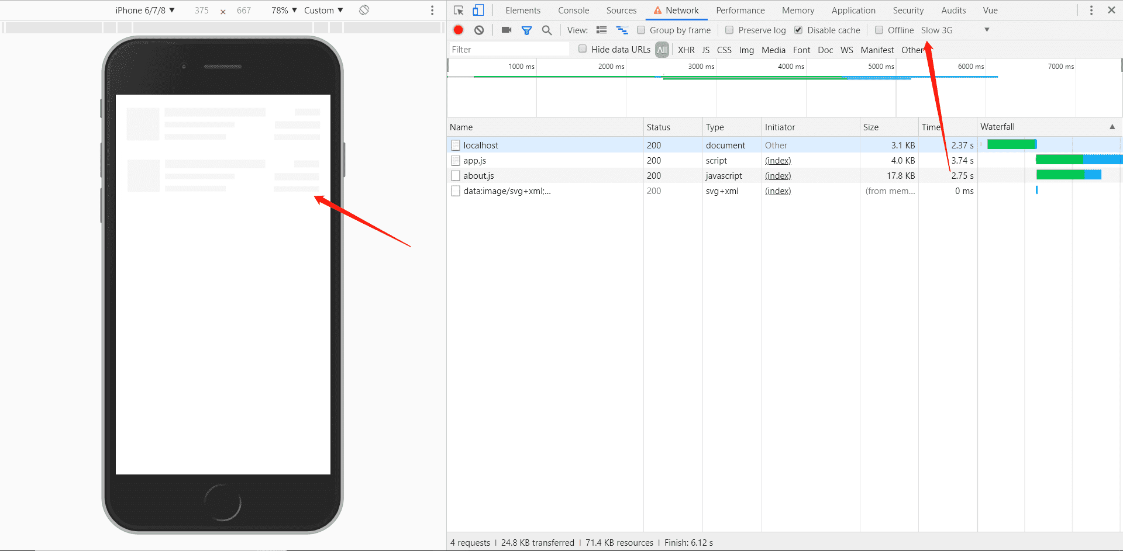
Task: Open DevTools customize three-dot menu
Action: coord(1091,11)
